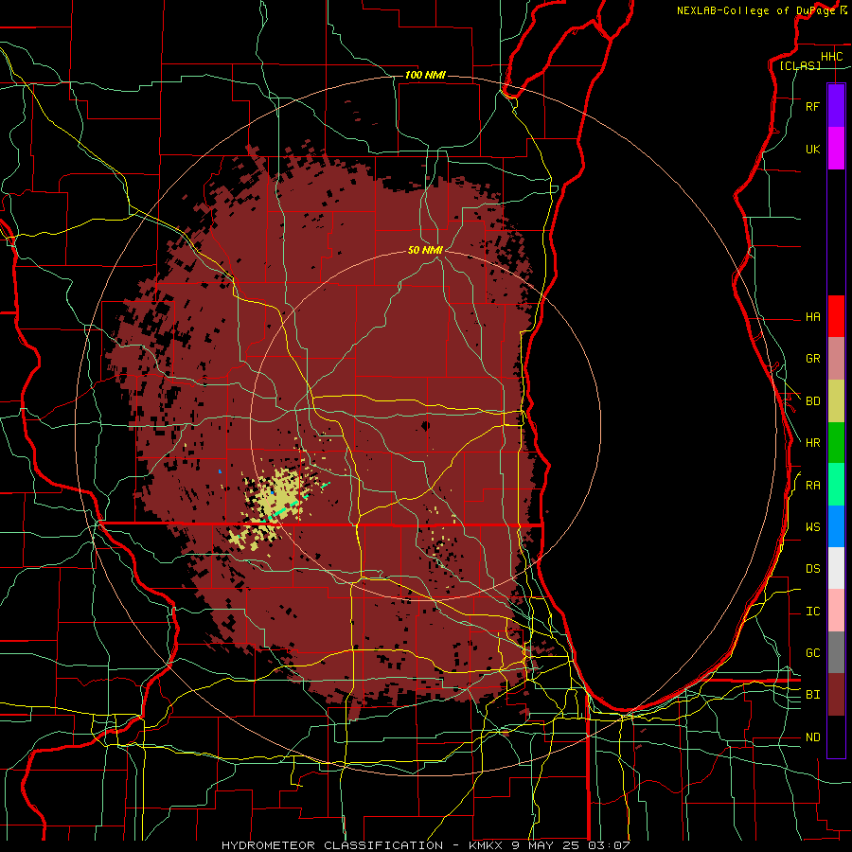This screenshot has width=852, height=852.
Task: Click the "ND" legend label
Action: (x=812, y=737)
